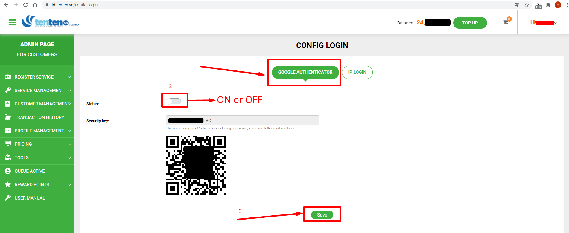Open the browser extensions puzzle icon
Screen dimensions: 569x233
tap(548, 5)
